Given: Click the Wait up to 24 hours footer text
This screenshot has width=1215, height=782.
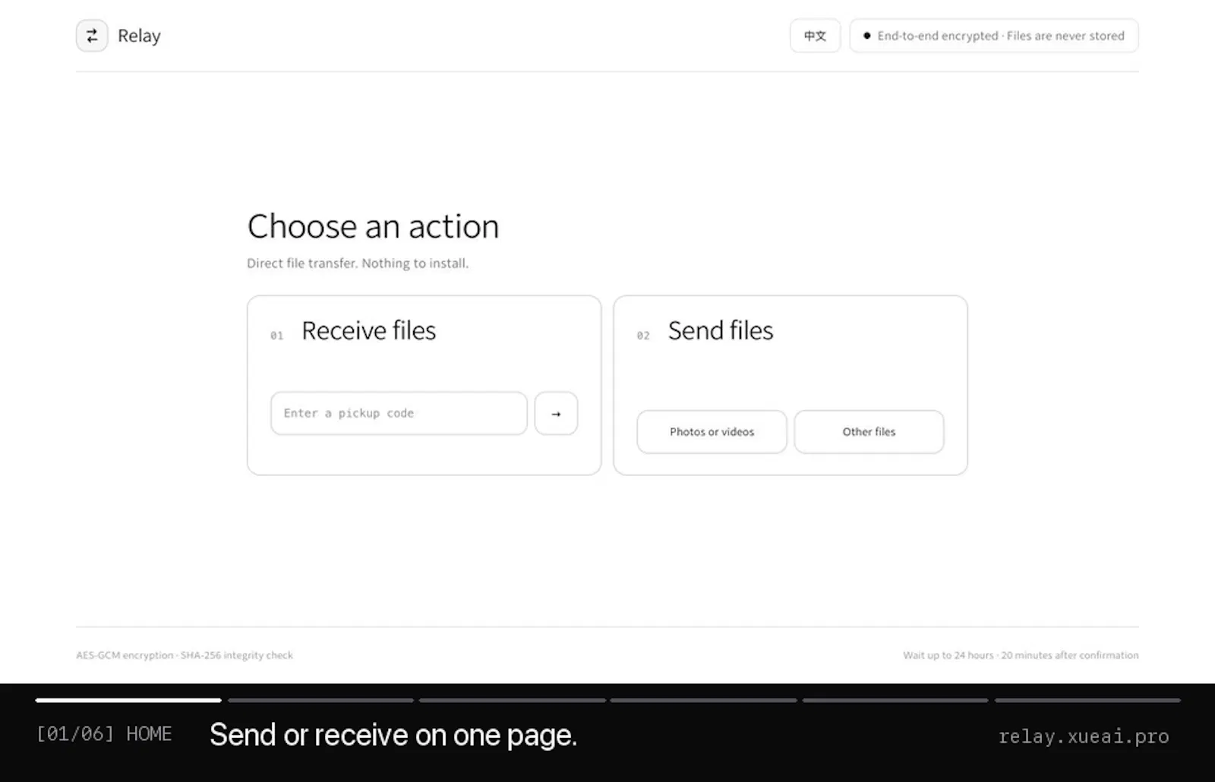Looking at the screenshot, I should 1021,655.
